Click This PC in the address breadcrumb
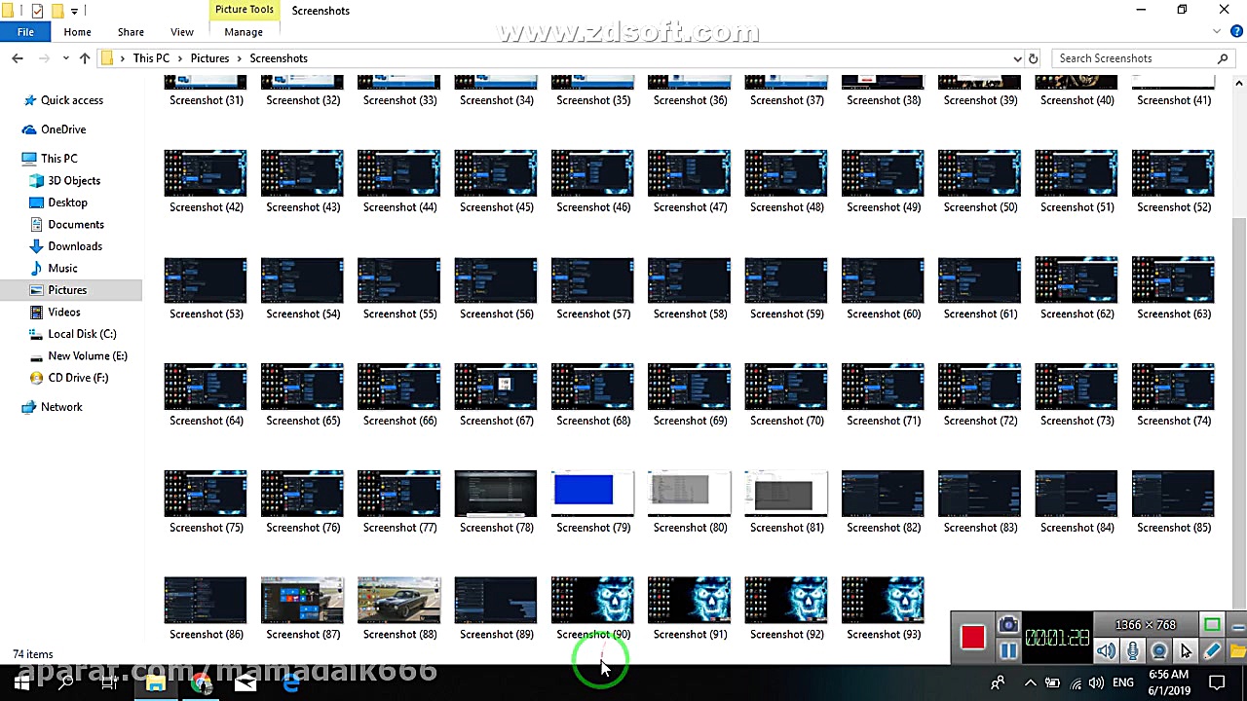This screenshot has width=1247, height=701. tap(151, 58)
